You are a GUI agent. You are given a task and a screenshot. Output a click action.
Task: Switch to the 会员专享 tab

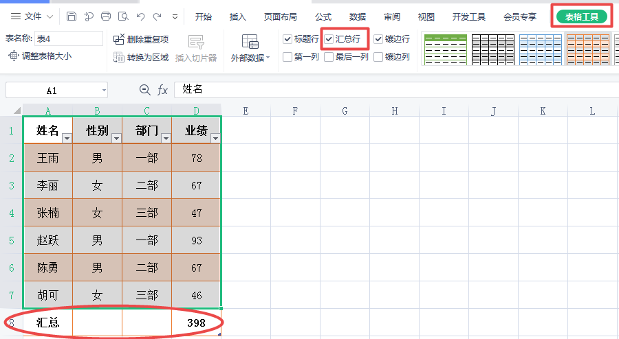point(520,16)
